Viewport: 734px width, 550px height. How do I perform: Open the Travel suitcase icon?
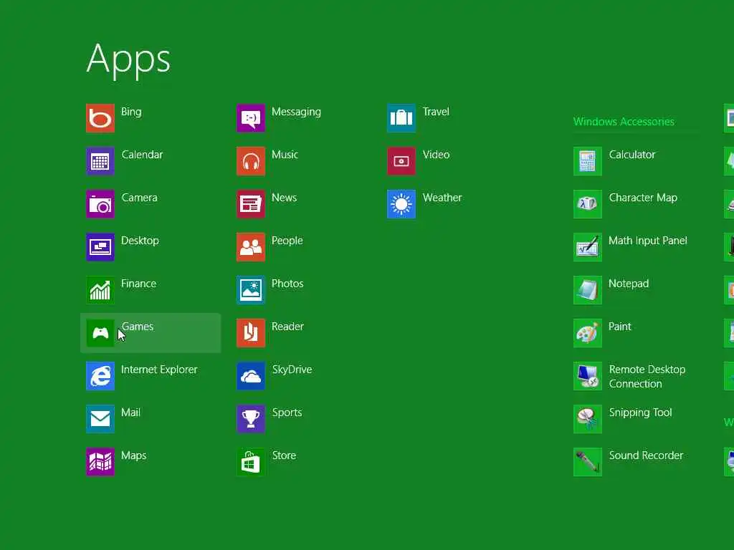401,118
